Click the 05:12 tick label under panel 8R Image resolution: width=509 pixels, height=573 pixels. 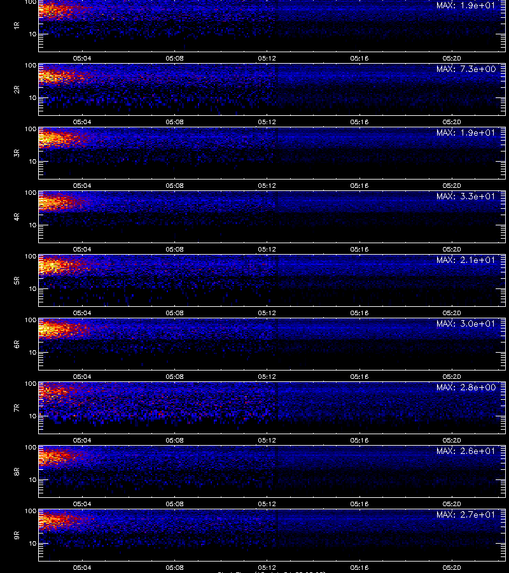tap(267, 504)
